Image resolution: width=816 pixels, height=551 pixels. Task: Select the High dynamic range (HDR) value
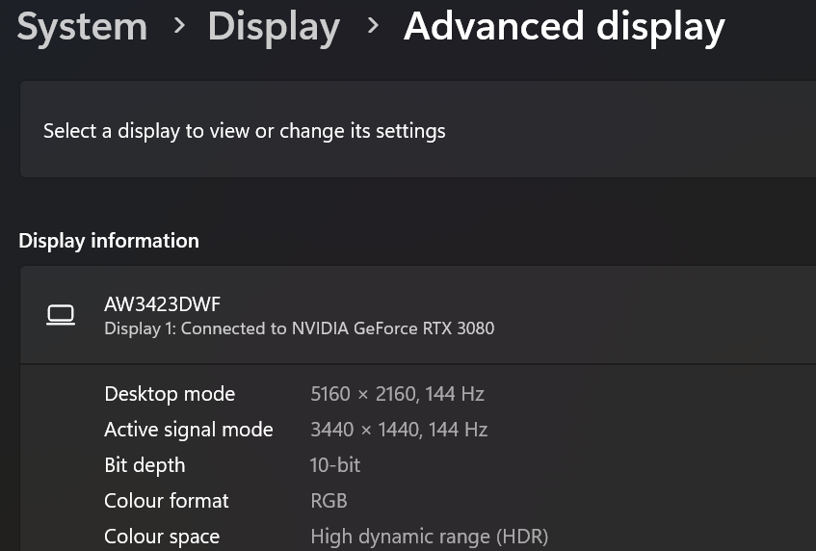point(429,537)
